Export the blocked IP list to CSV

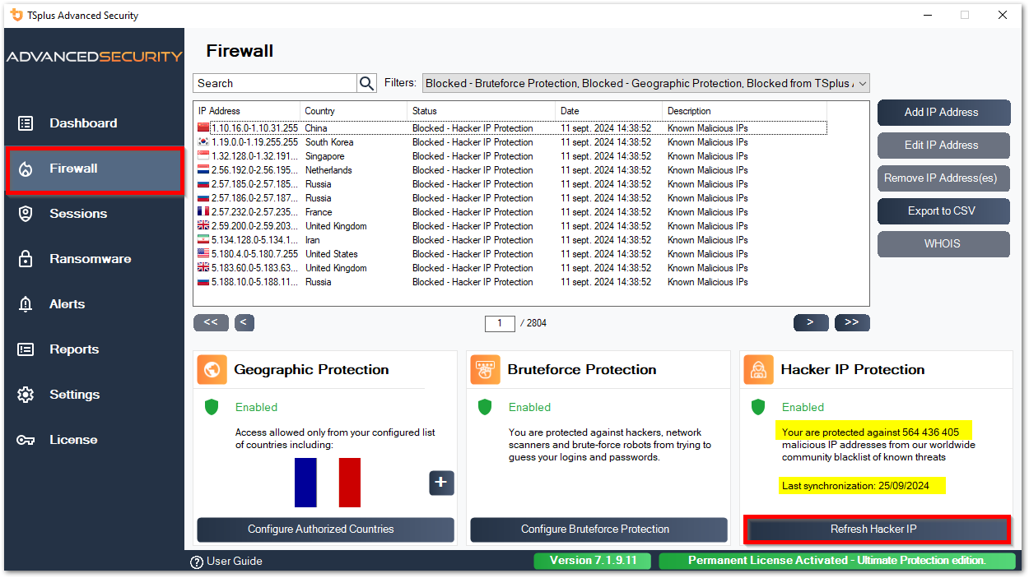[943, 211]
